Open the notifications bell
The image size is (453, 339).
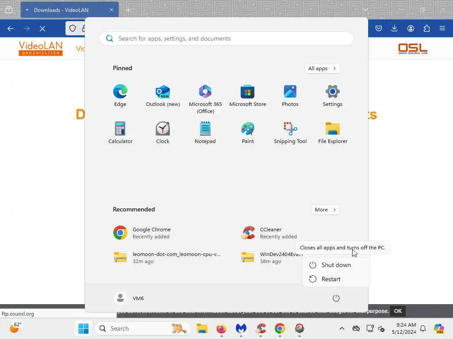(x=423, y=328)
